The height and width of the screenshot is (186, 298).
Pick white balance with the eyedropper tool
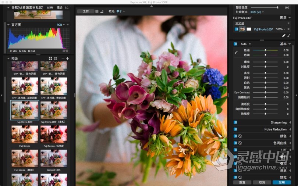tap(236, 53)
